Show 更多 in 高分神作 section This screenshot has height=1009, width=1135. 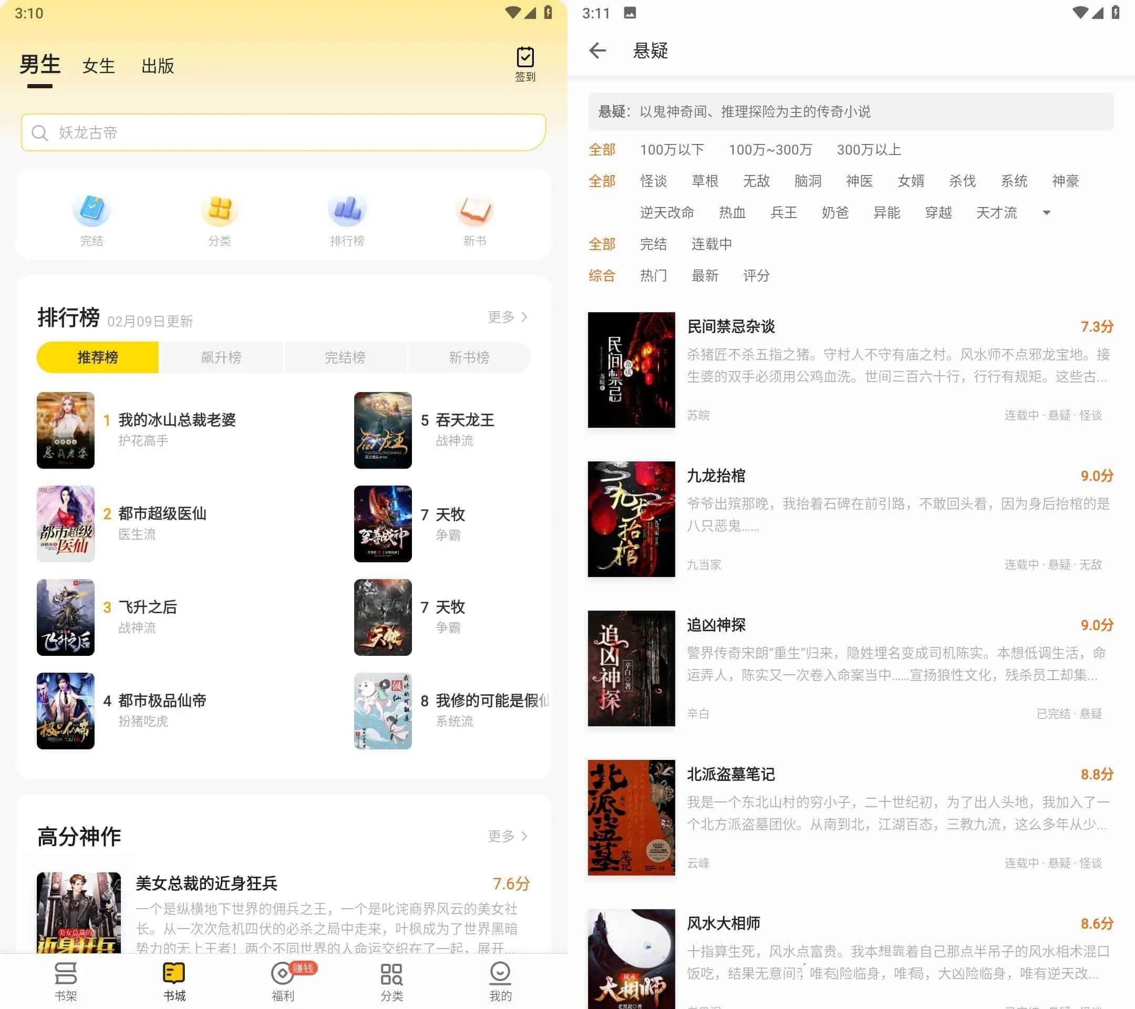point(507,836)
